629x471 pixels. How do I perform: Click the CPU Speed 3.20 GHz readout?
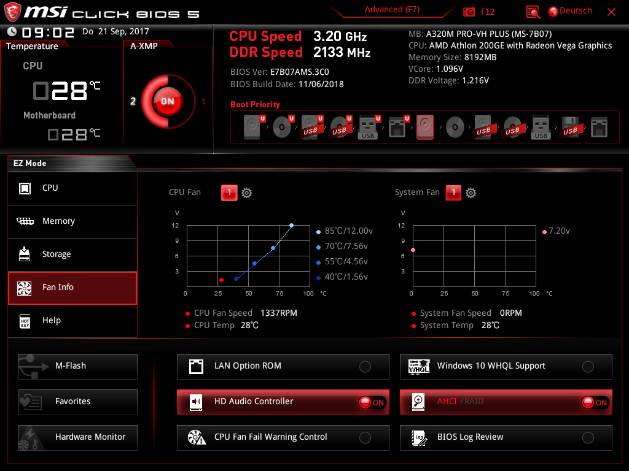(x=298, y=36)
